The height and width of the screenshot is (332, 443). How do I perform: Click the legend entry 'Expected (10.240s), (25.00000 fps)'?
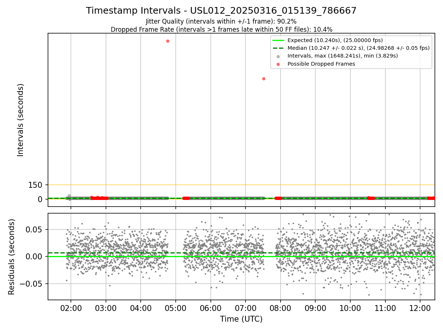335,40
